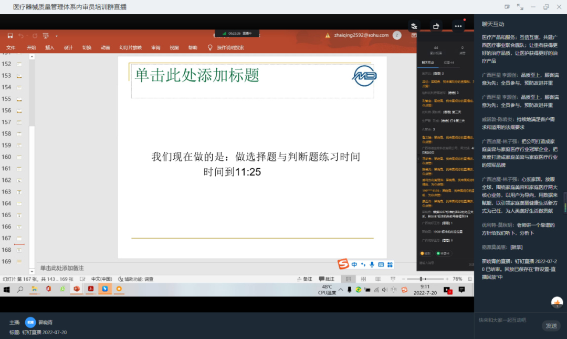Click the 中文(中国) language status bar item
Image resolution: width=567 pixels, height=339 pixels.
[101, 279]
